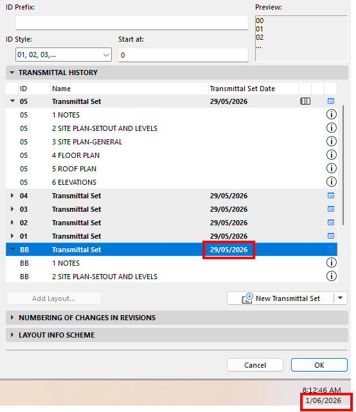The width and height of the screenshot is (356, 412).
Task: Collapse the TRANSMITTAL HISTORY section
Action: [12, 73]
